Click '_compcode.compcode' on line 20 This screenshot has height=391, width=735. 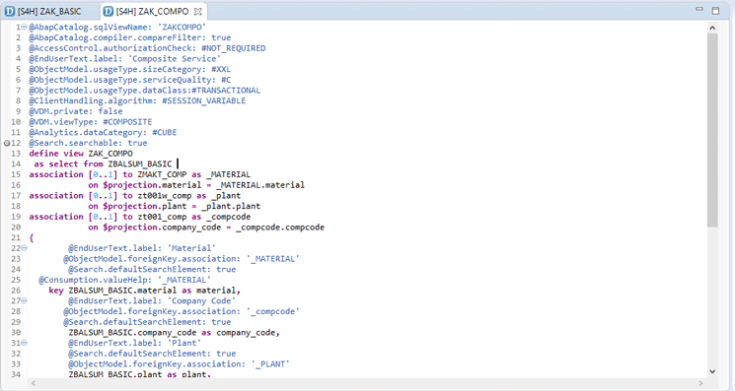pos(280,228)
